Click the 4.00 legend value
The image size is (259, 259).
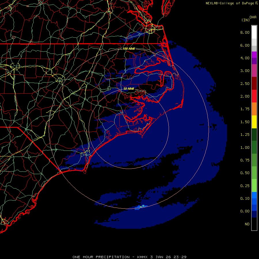[245, 58]
